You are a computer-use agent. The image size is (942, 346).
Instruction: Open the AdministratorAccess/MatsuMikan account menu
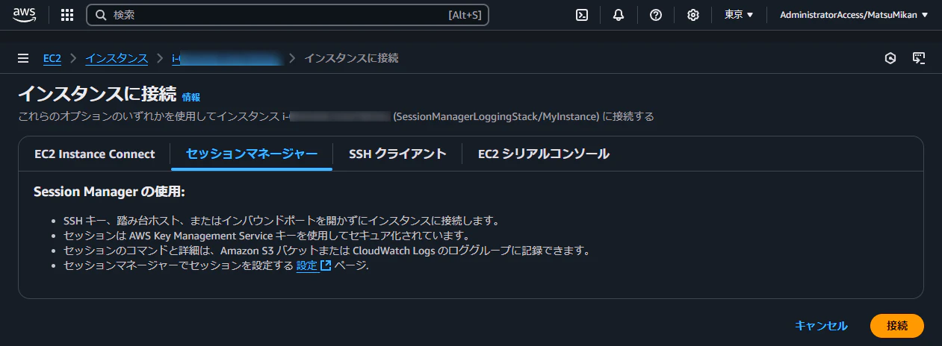(x=854, y=15)
